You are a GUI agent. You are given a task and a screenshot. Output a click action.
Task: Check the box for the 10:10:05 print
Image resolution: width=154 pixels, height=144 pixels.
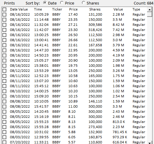(5, 101)
